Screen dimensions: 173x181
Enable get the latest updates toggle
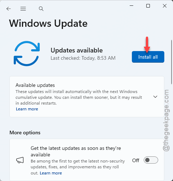tap(151, 160)
